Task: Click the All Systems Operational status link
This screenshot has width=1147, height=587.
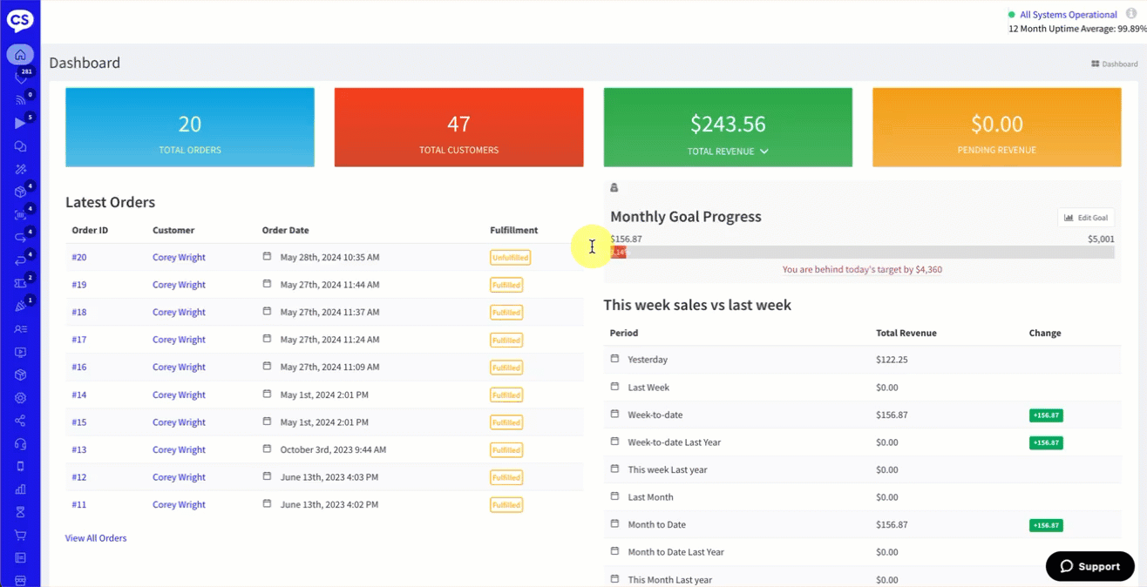Action: 1068,15
